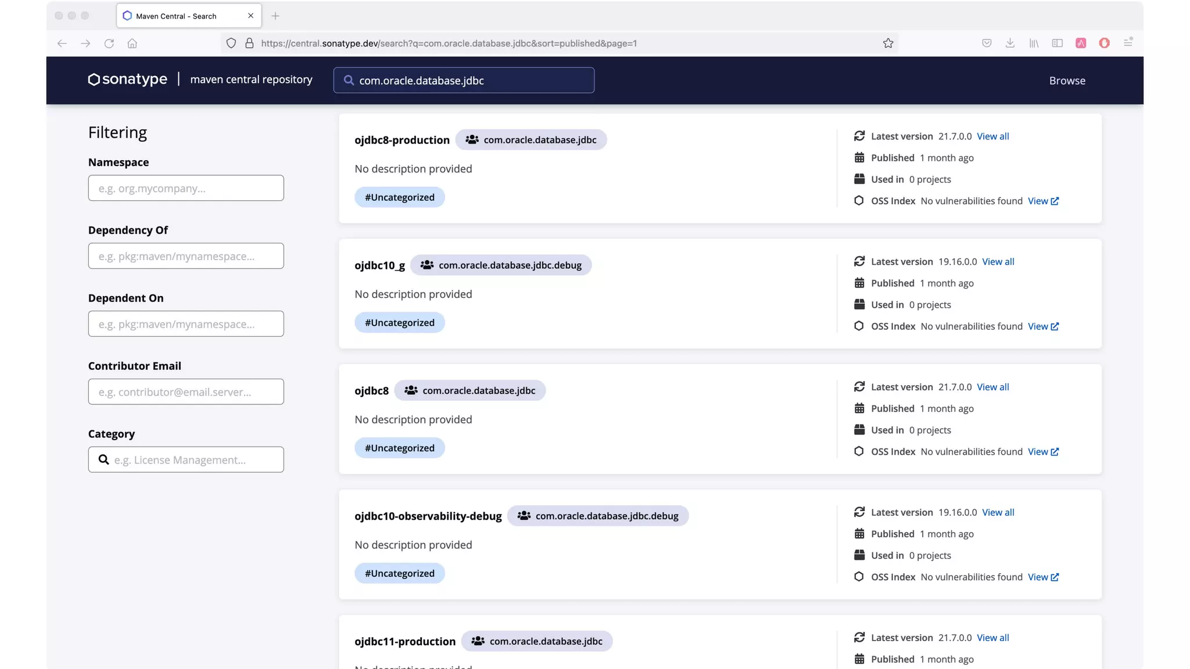Click com.oracle.database.jdbc.debug chip on ojdbc10_g

tap(501, 265)
